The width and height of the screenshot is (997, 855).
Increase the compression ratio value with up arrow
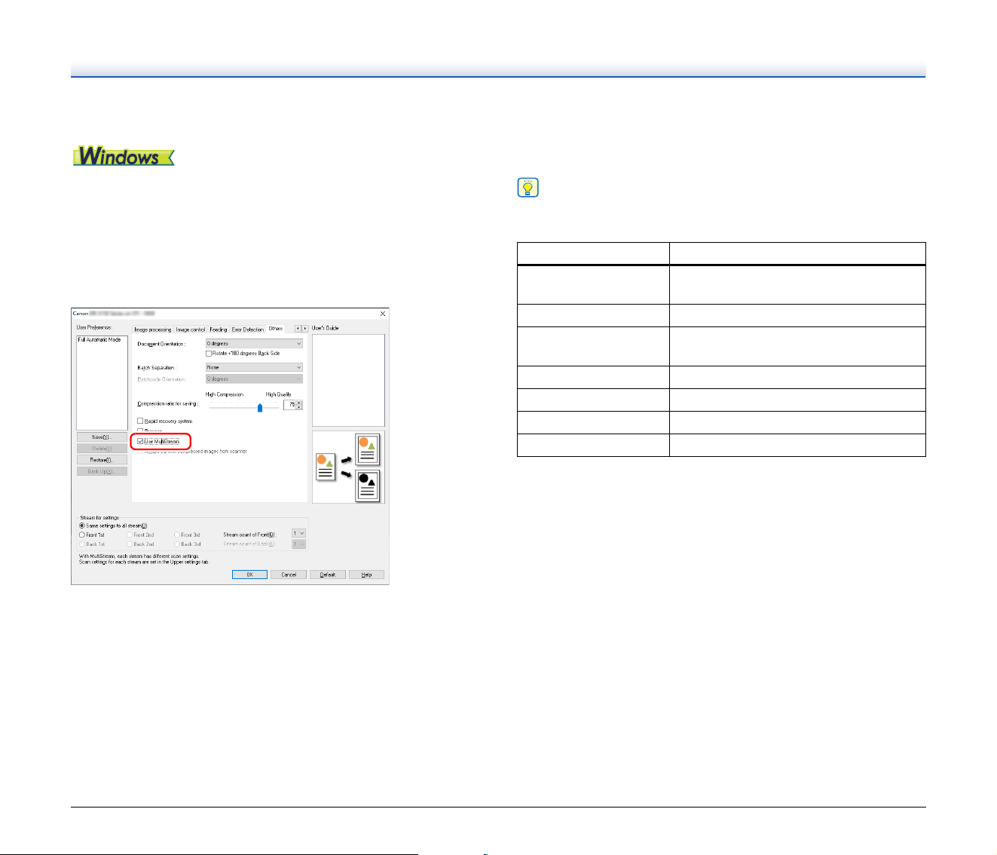tap(300, 403)
